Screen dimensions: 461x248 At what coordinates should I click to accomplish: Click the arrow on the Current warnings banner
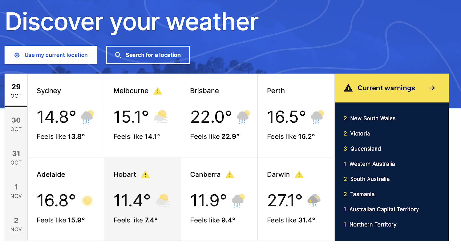(432, 88)
